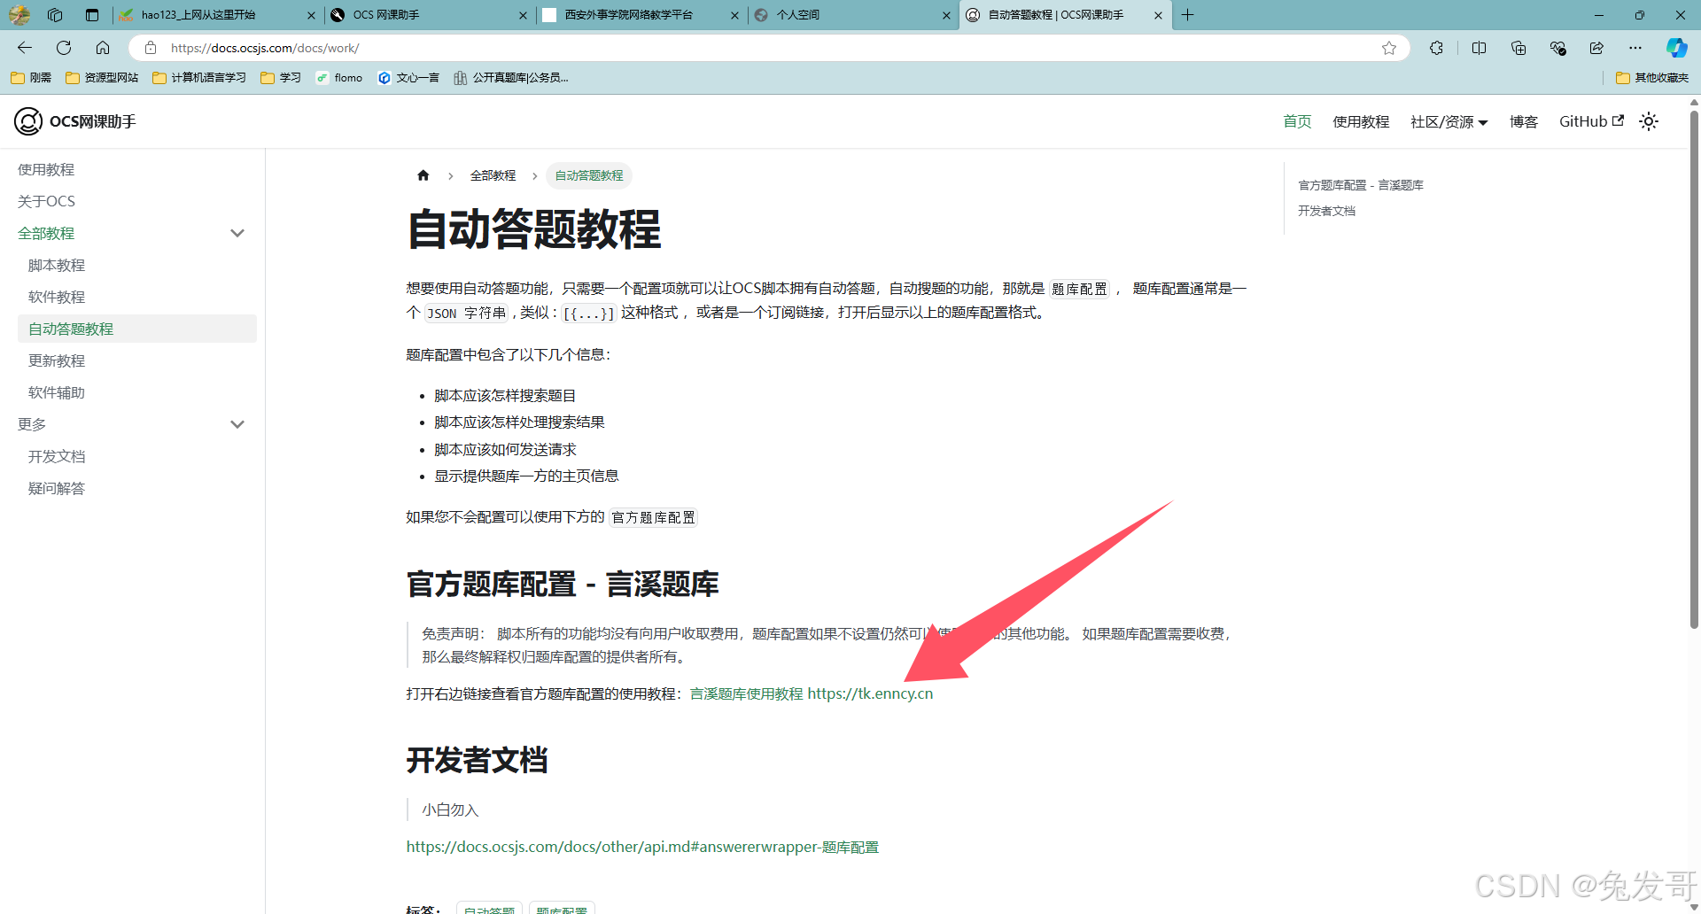Open the 其他收藏夹 folder
The width and height of the screenshot is (1701, 914).
click(1652, 78)
